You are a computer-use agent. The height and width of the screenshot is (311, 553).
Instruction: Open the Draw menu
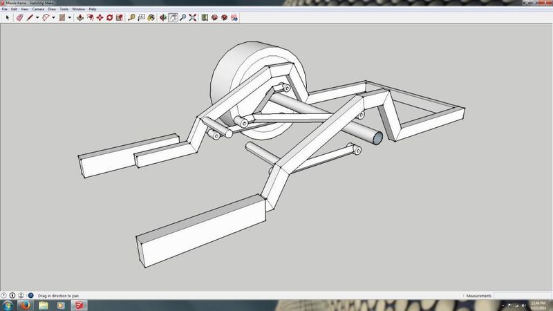(x=52, y=9)
